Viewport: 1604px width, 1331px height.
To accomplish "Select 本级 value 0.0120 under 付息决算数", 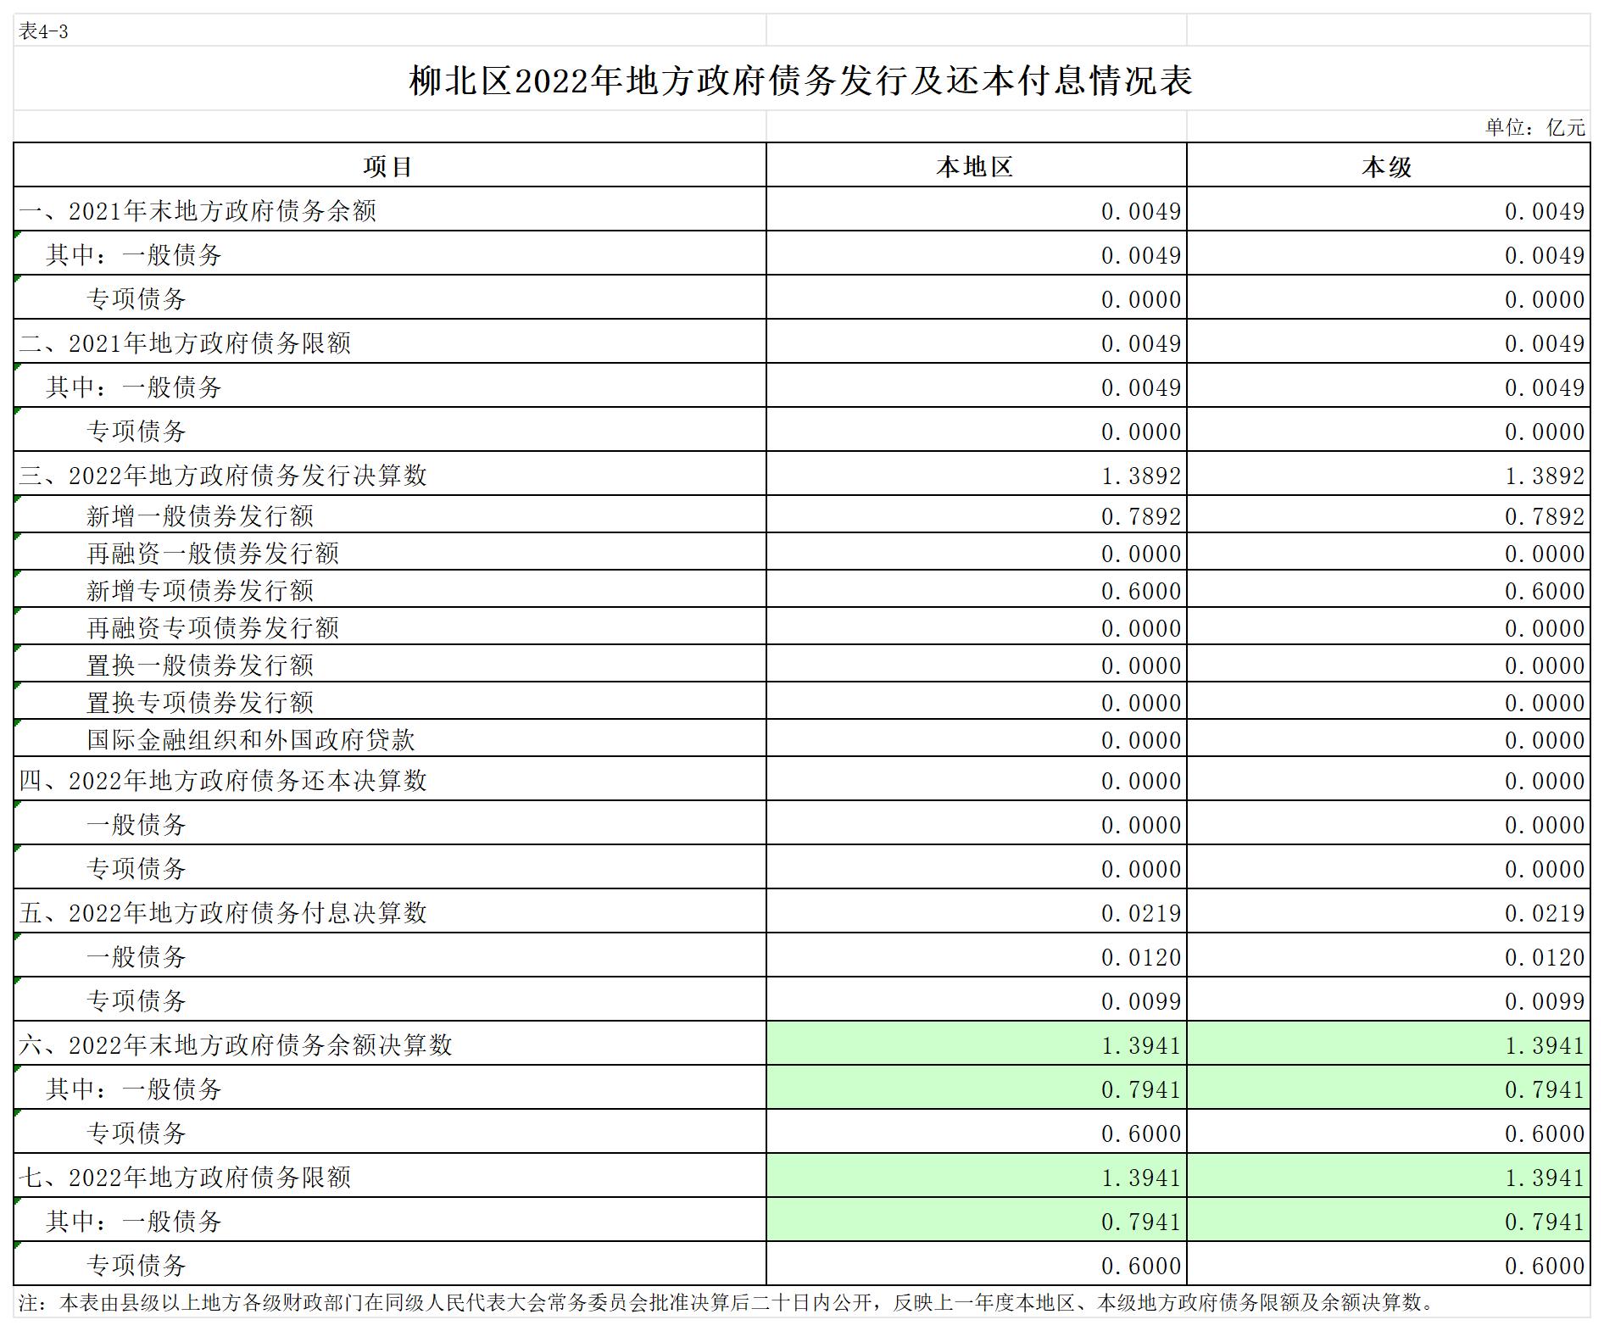I will coord(1388,955).
